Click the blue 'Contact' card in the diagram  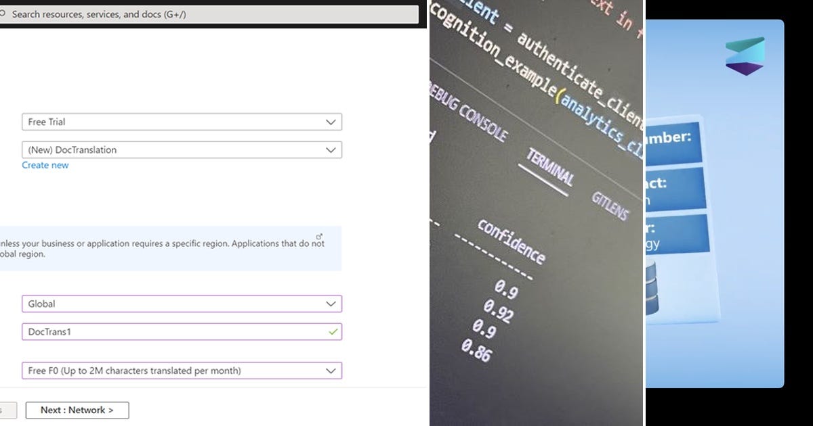[x=674, y=188]
